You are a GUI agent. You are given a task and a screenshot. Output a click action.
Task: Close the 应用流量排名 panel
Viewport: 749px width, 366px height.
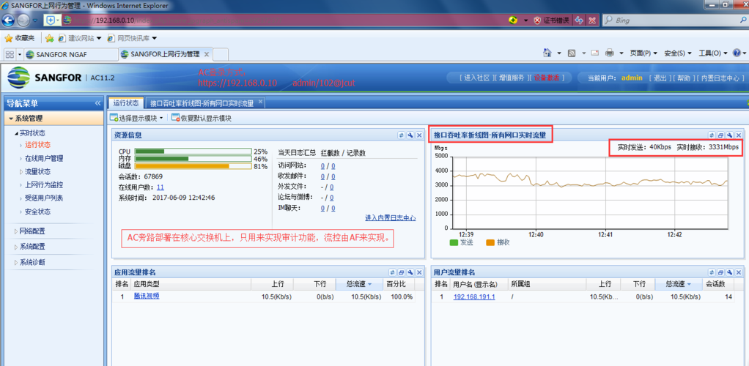[x=419, y=272]
